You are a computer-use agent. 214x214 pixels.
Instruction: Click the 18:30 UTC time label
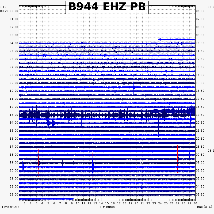200,107
